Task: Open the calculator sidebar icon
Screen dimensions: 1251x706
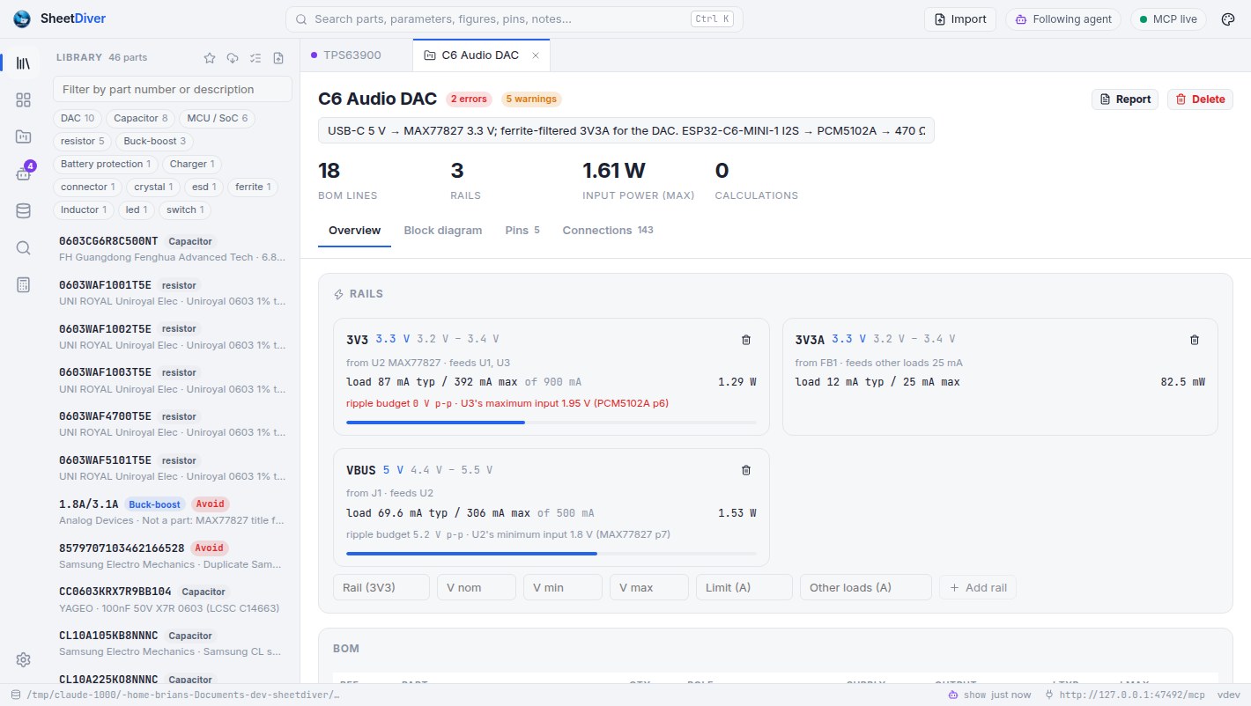Action: [x=24, y=284]
